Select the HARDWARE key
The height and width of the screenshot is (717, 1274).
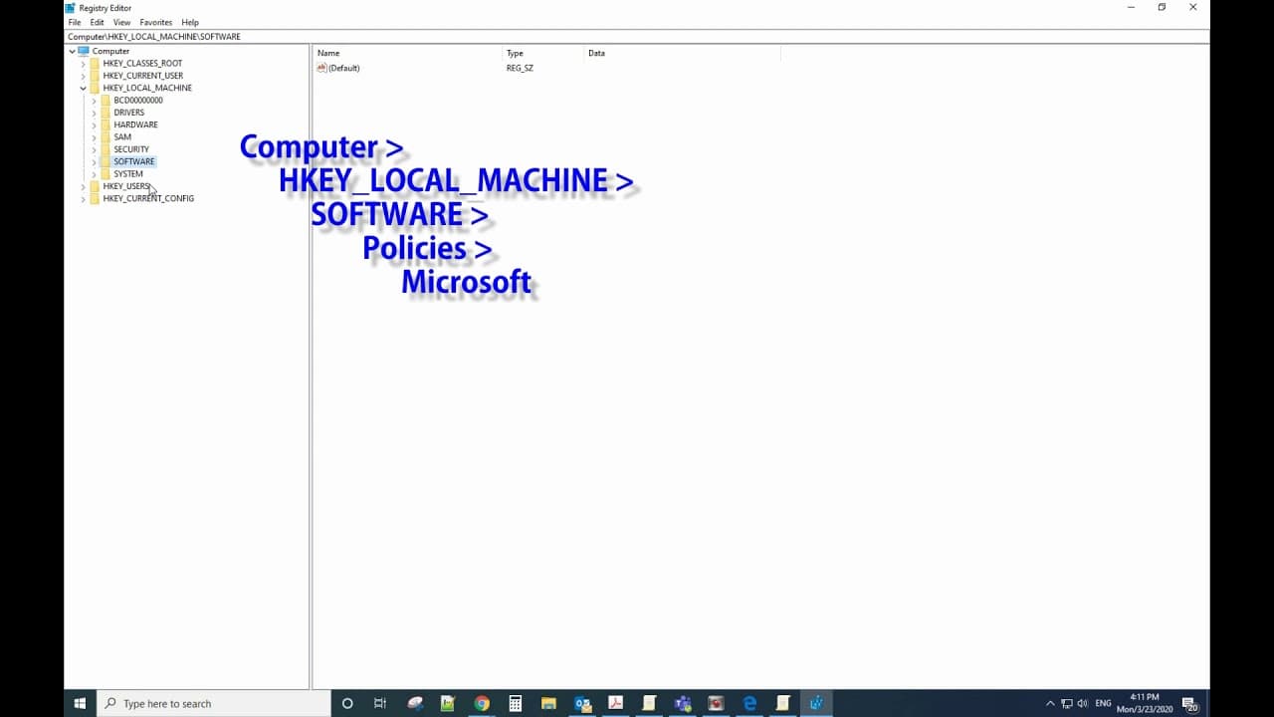(135, 124)
